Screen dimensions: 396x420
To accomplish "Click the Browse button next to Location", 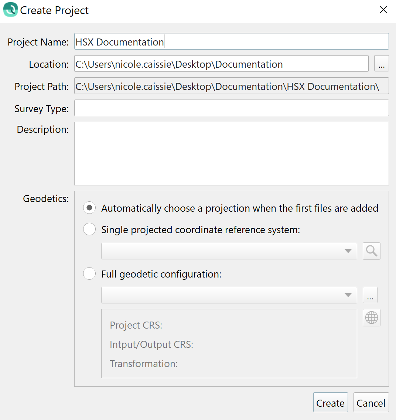I will [381, 63].
